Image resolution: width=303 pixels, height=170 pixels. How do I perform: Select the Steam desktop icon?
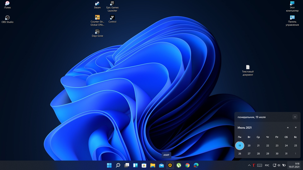(97, 5)
